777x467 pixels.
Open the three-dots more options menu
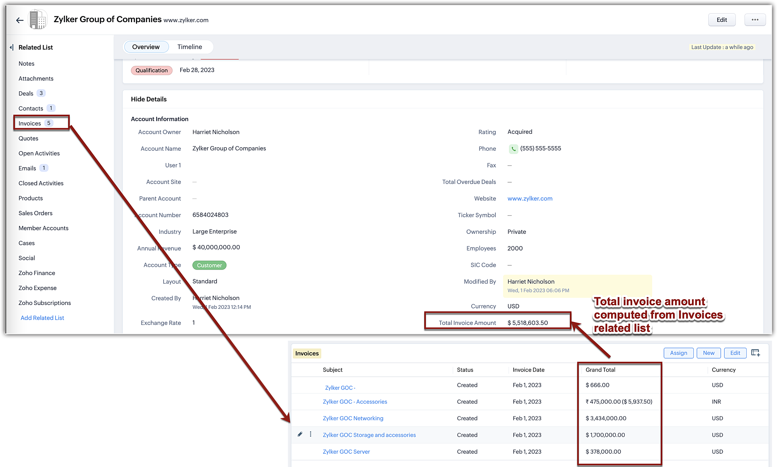[x=754, y=20]
